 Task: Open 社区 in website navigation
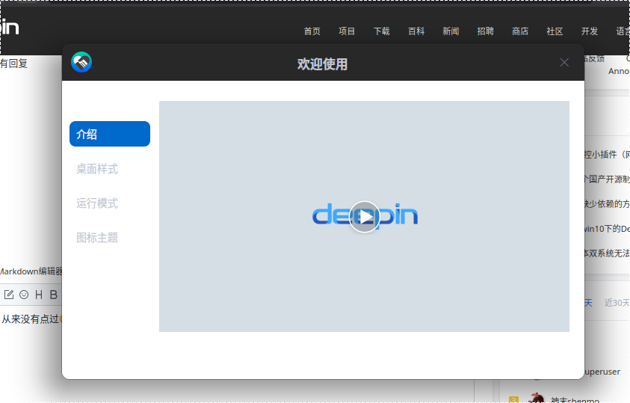(x=555, y=31)
